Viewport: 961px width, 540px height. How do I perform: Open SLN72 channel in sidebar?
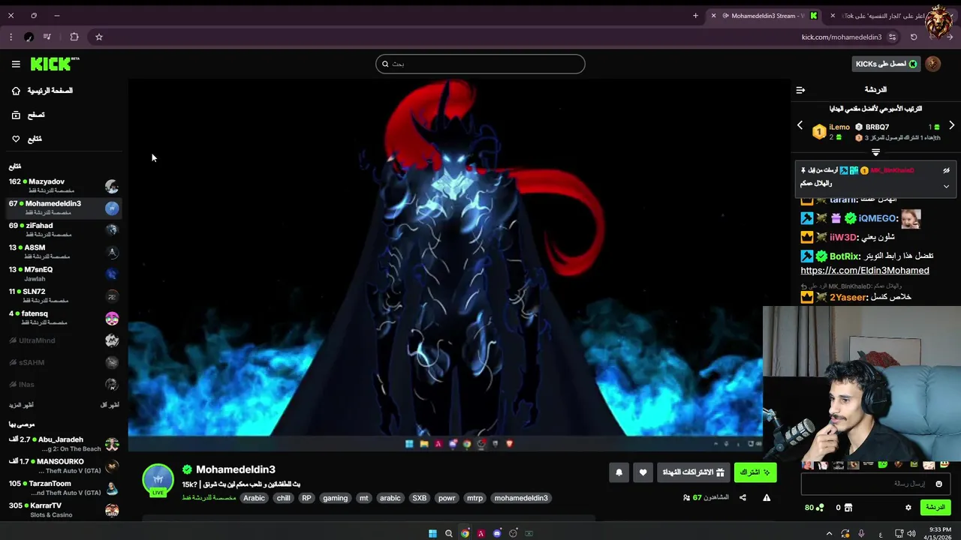(63, 295)
